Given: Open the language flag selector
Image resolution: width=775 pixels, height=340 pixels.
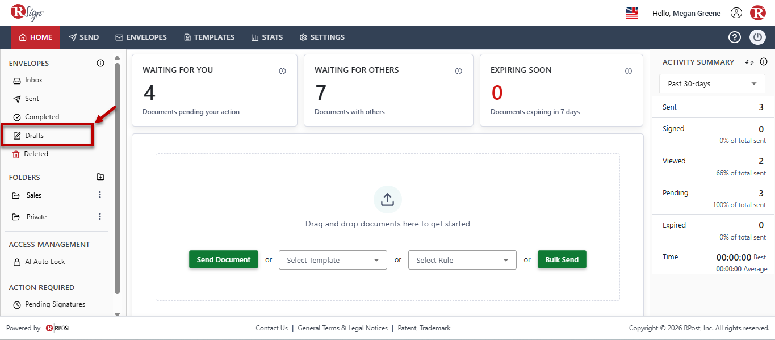Looking at the screenshot, I should (x=632, y=13).
